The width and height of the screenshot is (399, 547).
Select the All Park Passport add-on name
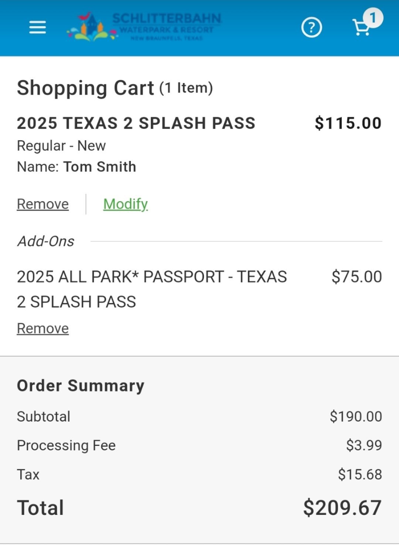pyautogui.click(x=152, y=289)
